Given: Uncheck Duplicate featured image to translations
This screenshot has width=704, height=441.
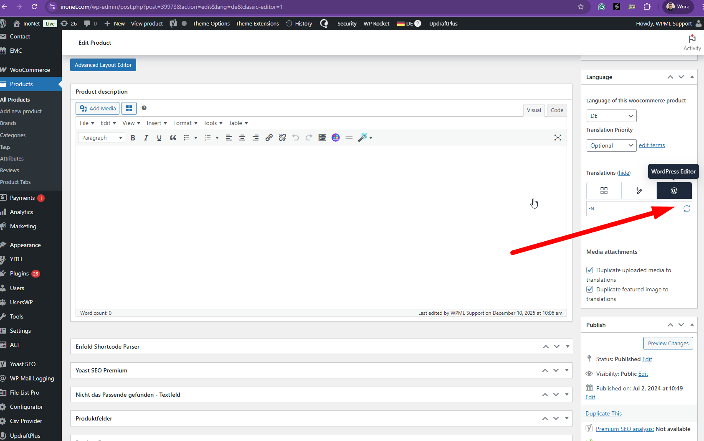Looking at the screenshot, I should pos(590,289).
